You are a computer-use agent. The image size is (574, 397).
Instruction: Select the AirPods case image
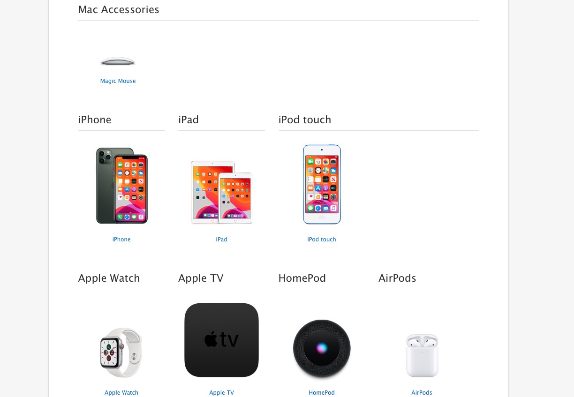[422, 355]
